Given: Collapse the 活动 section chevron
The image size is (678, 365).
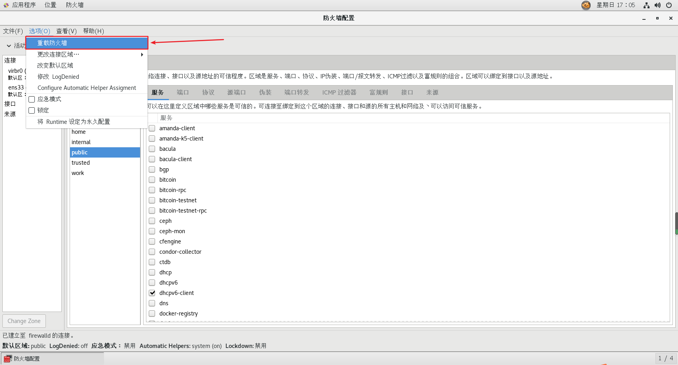Looking at the screenshot, I should pos(9,46).
